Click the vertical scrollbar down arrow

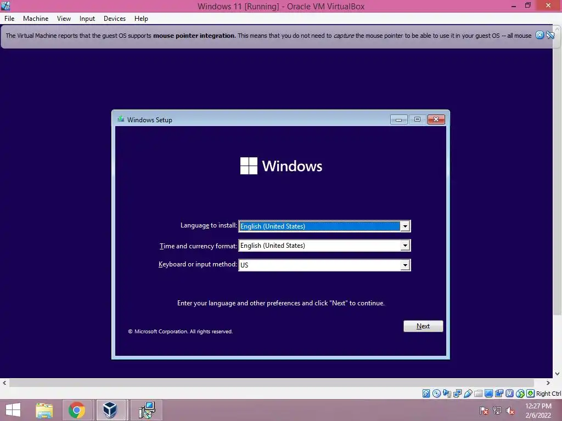point(558,374)
